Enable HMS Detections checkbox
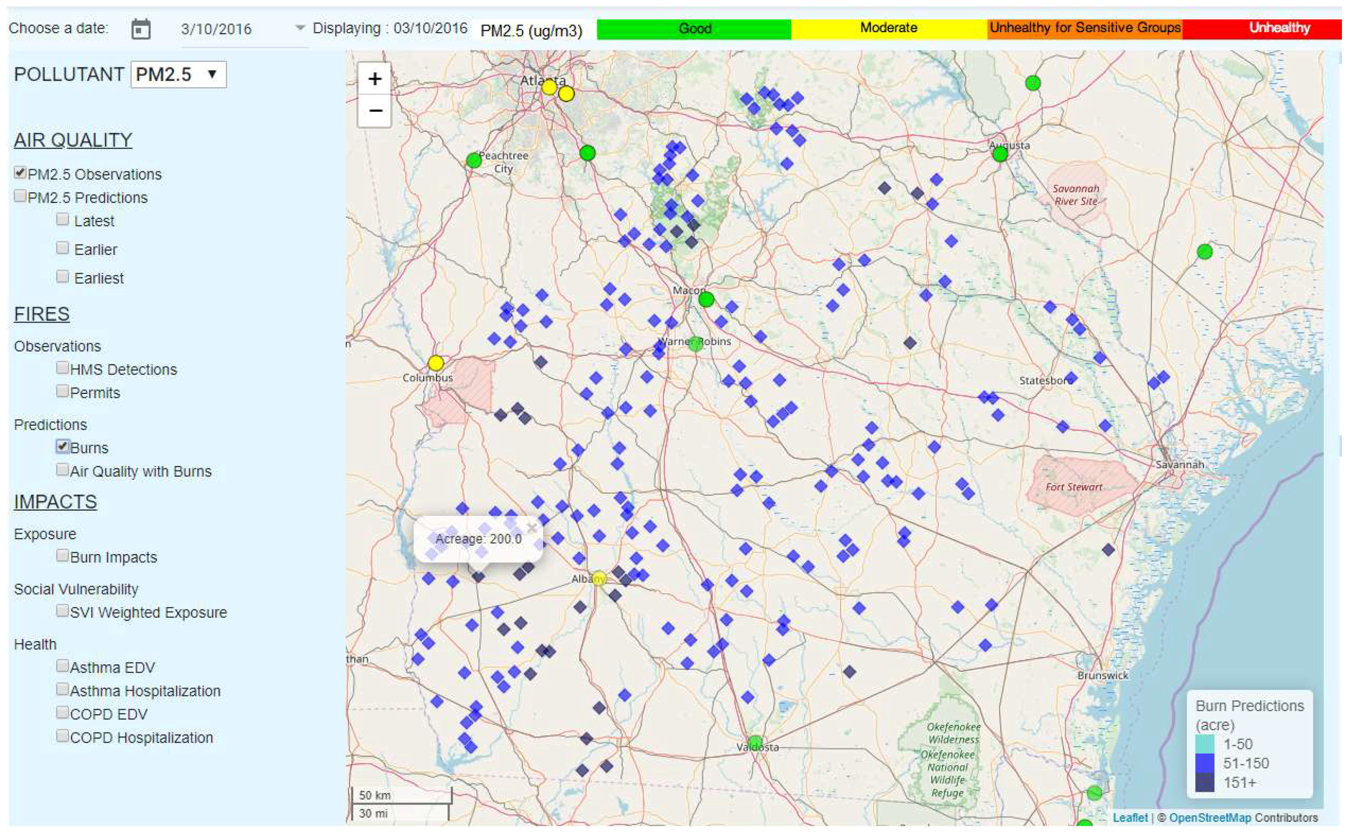Screen dimensions: 1351x835 coord(63,367)
